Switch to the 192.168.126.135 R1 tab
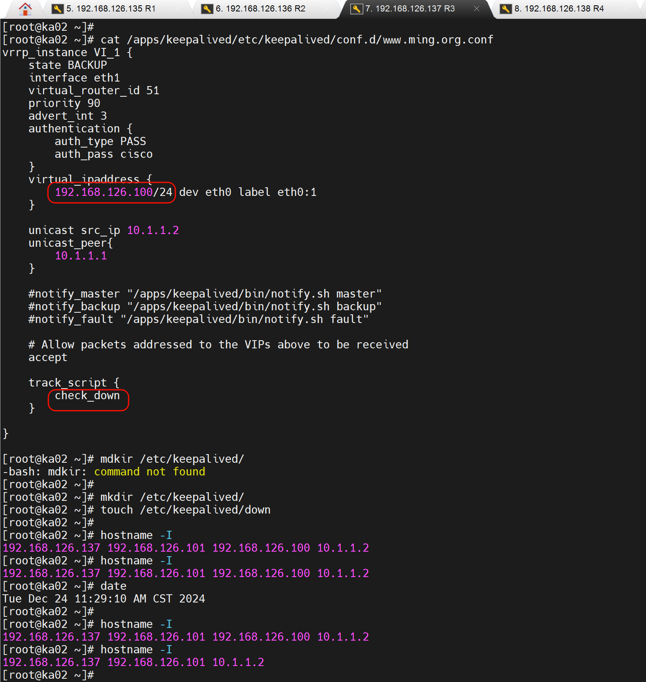646x682 pixels. point(111,9)
